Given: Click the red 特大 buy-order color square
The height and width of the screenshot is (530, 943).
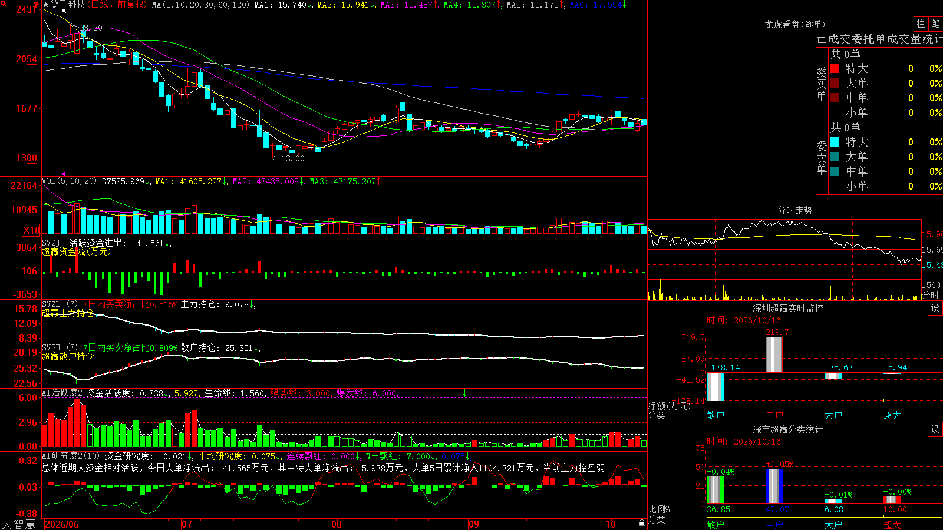Looking at the screenshot, I should coord(835,68).
